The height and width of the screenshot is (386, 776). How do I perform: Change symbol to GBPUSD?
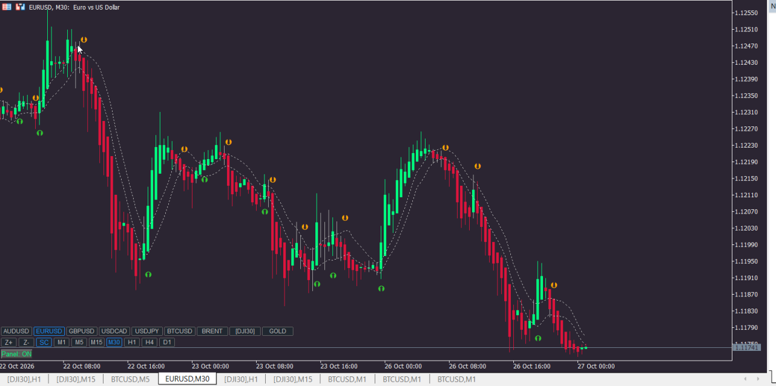pos(82,332)
